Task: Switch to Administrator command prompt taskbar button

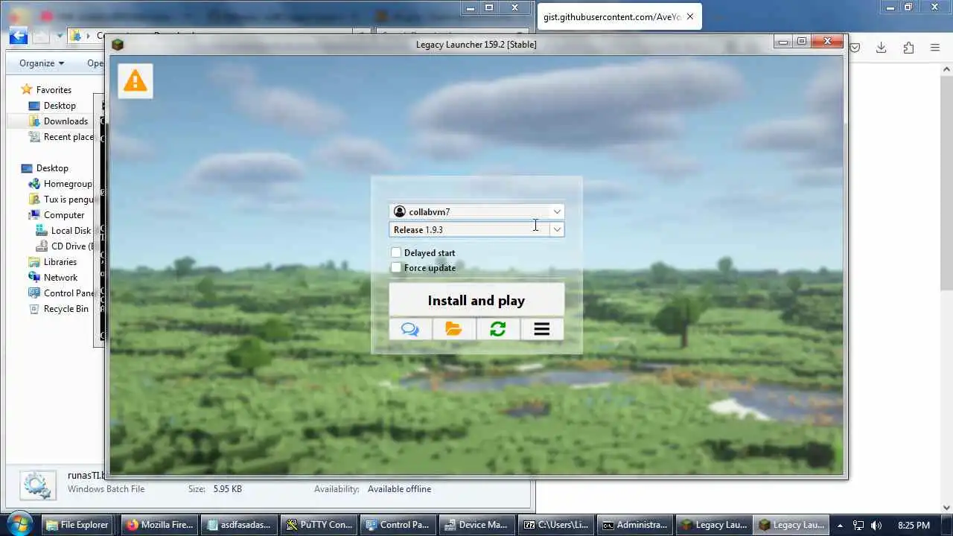Action: 635,525
